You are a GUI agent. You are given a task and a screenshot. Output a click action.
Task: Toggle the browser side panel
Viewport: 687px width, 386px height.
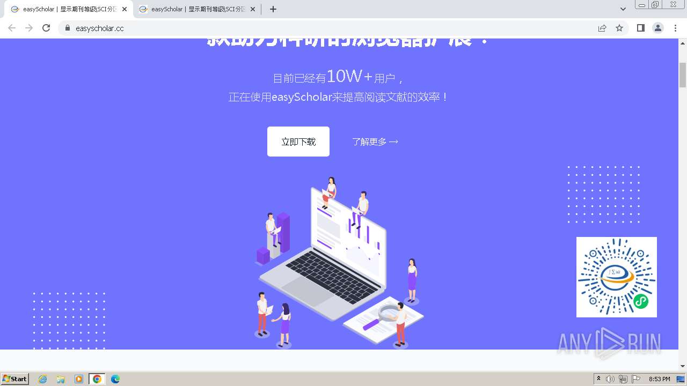click(641, 28)
